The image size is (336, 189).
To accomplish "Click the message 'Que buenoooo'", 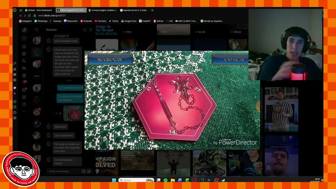I will [x=64, y=135].
